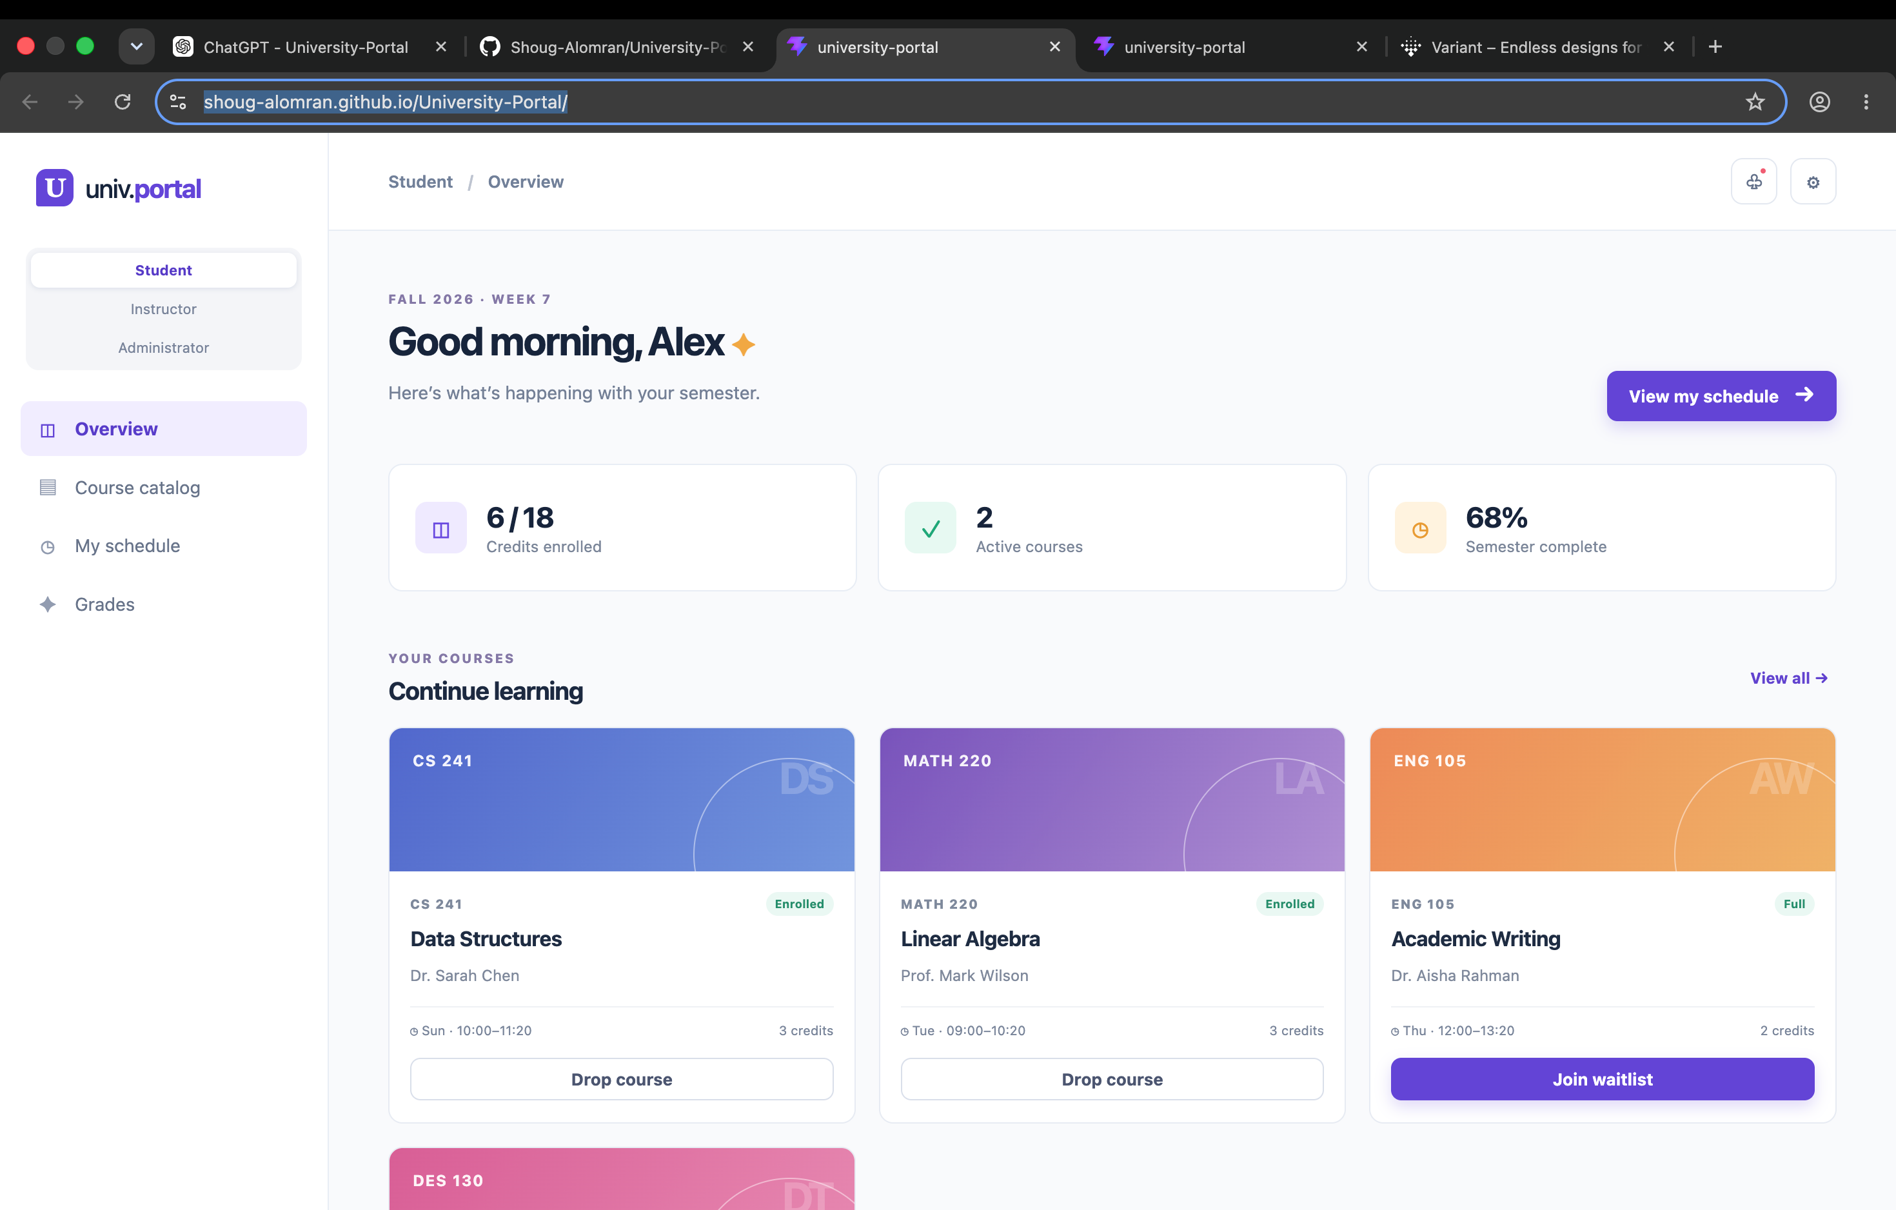Click instructor name Dr. Sarah Chen
Viewport: 1896px width, 1210px height.
464,976
